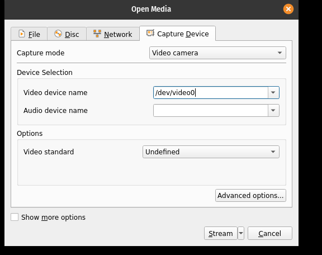The image size is (322, 255).
Task: Click the Network tab icon
Action: click(97, 34)
